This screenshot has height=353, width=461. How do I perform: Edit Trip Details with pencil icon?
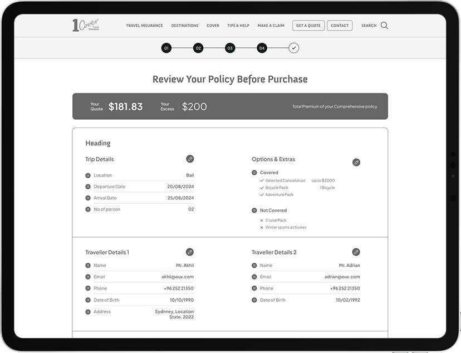(x=190, y=159)
